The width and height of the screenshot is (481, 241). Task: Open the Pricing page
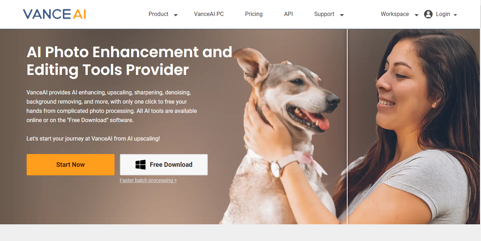point(254,14)
